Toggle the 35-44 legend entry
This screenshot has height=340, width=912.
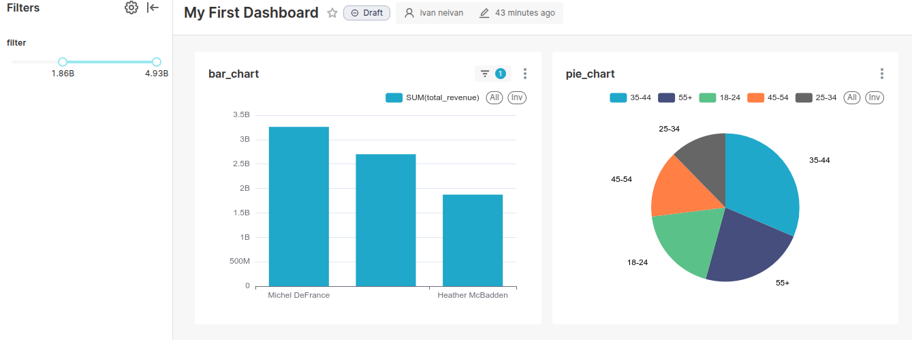pos(631,97)
